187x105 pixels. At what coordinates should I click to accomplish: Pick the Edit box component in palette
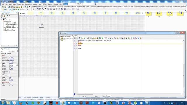tap(48, 9)
